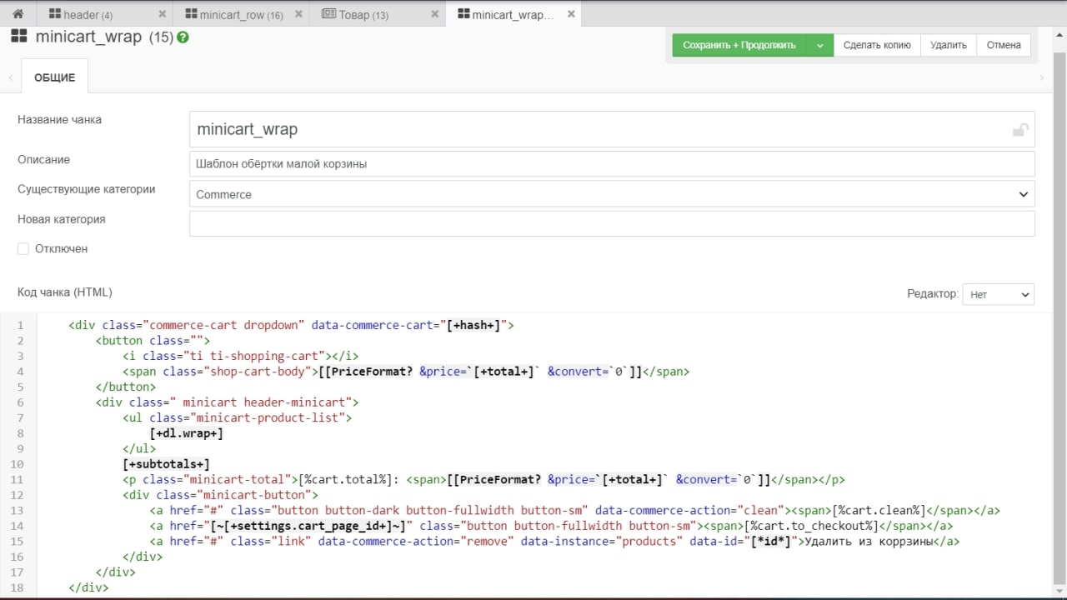The height and width of the screenshot is (600, 1067).
Task: Close the Товар (13) tab
Action: point(434,14)
